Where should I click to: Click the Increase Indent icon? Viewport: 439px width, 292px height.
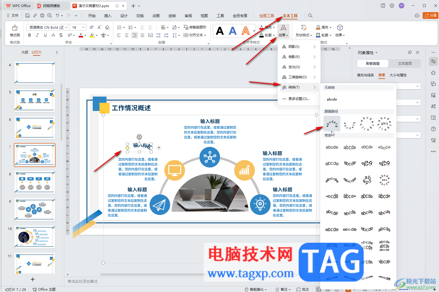click(150, 27)
